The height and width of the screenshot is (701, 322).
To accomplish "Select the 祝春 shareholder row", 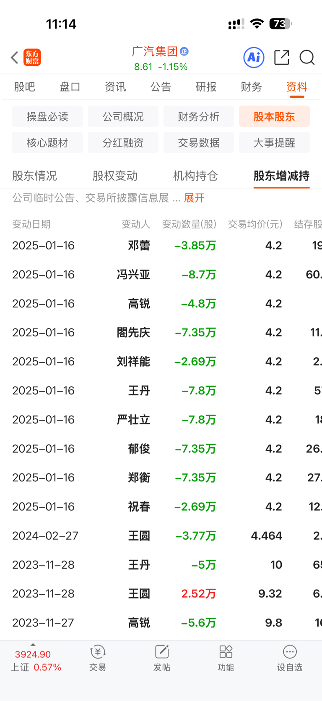I will click(x=161, y=506).
